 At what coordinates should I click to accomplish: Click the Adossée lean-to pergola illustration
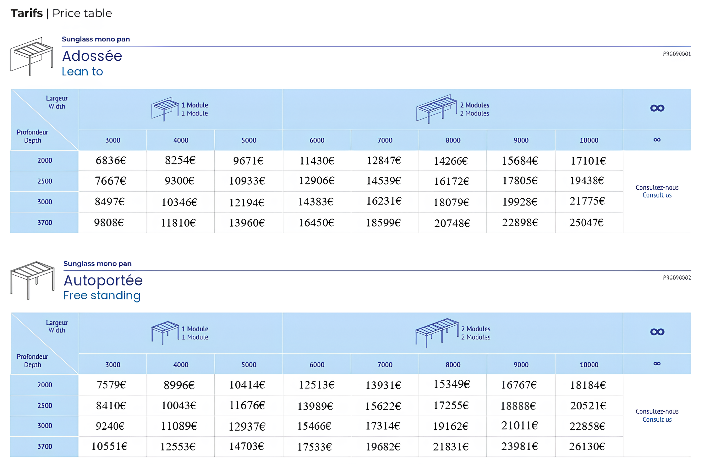pyautogui.click(x=31, y=56)
